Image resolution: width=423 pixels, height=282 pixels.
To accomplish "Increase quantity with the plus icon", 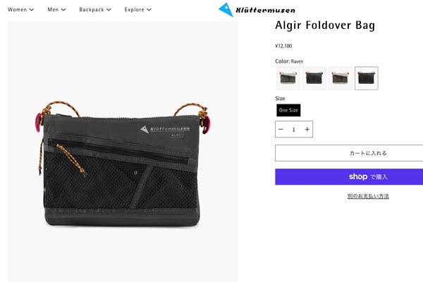I will coord(307,129).
